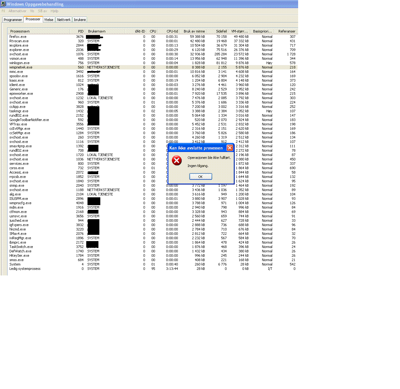This screenshot has width=400, height=389.
Task: Select the alg.exe process
Action: (152, 194)
